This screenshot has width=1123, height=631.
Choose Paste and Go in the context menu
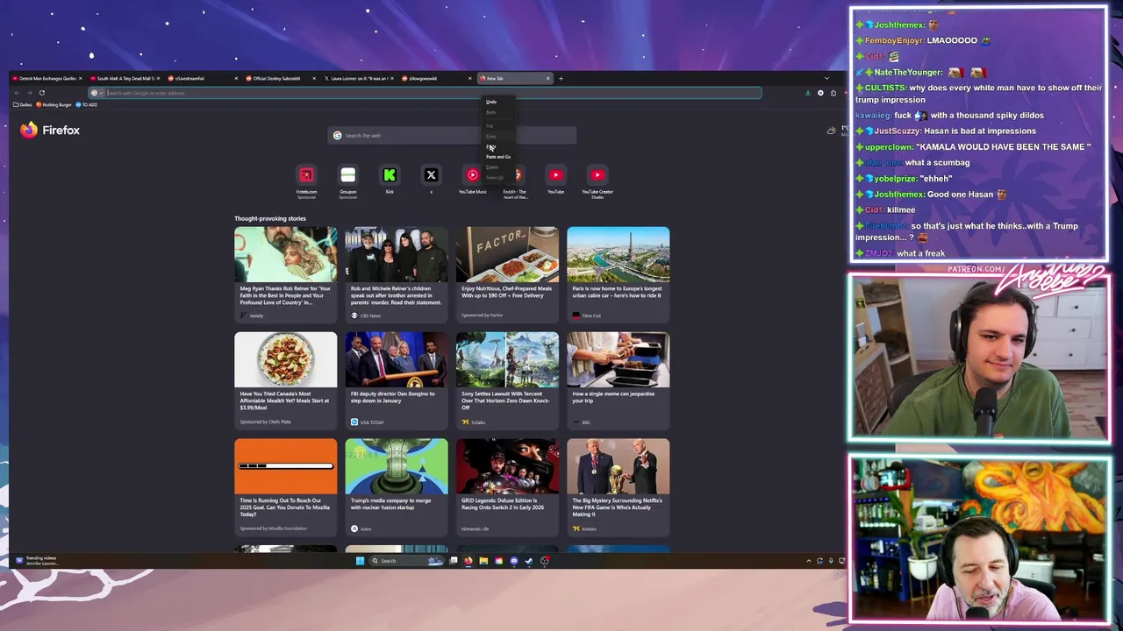tap(497, 157)
